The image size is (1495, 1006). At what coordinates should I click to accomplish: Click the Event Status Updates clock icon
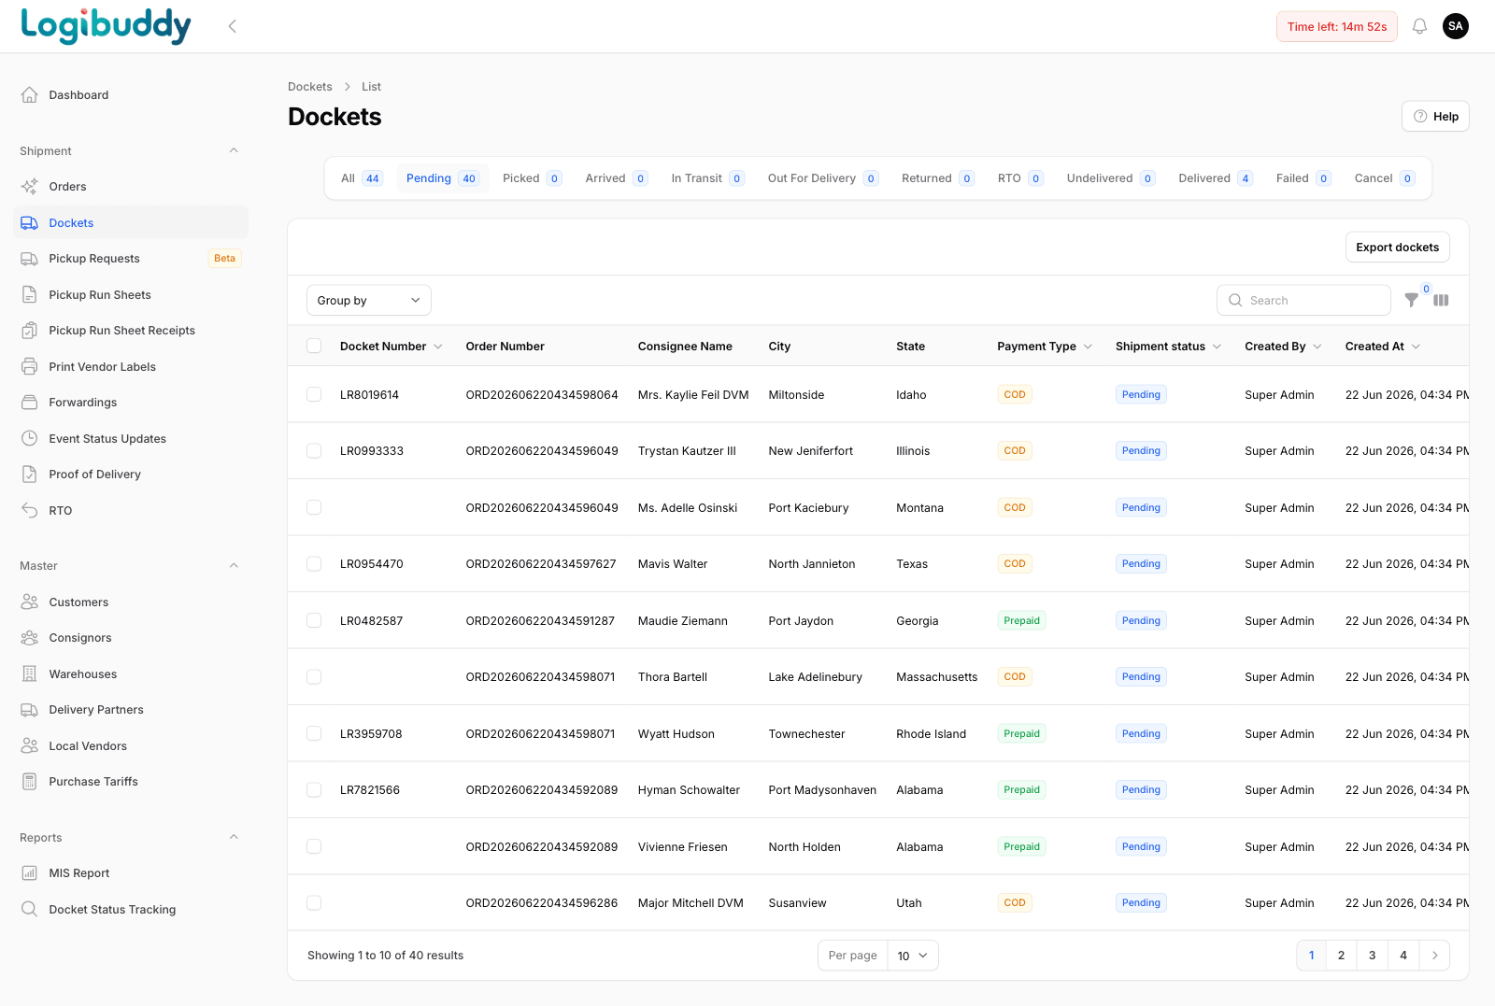[30, 438]
